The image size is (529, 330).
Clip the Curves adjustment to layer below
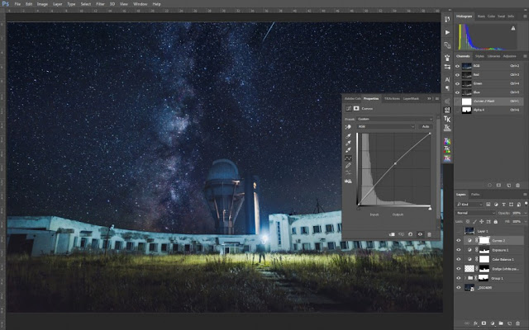(392, 234)
